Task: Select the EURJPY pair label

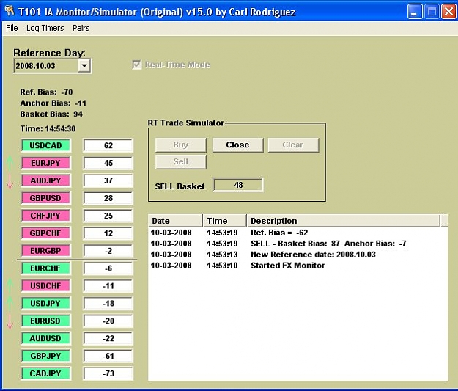Action: tap(46, 163)
